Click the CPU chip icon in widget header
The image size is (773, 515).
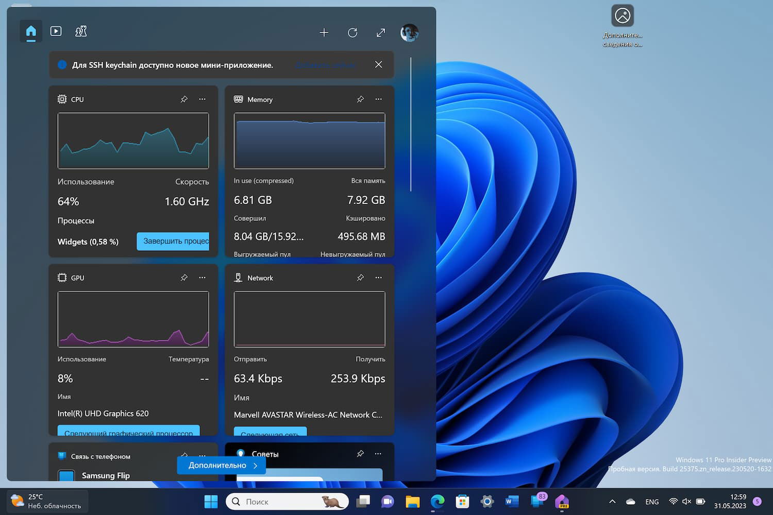[62, 99]
